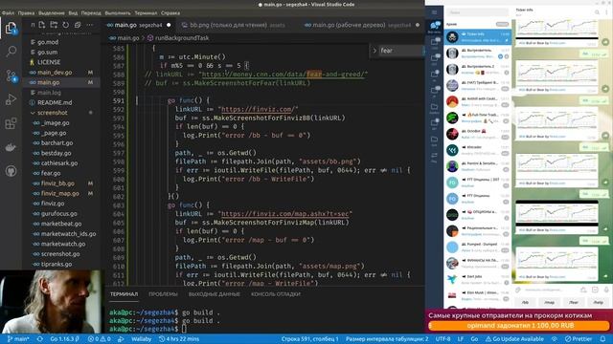Image resolution: width=613 pixels, height=344 pixels.
Task: Open the Explorer view in activity bar
Action: pos(11,28)
